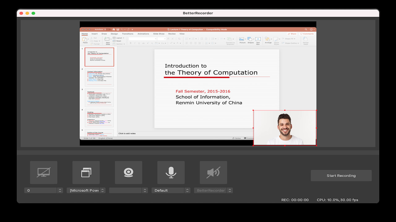Viewport: 396px width, 222px height.
Task: Click the webcam source icon
Action: pyautogui.click(x=128, y=172)
